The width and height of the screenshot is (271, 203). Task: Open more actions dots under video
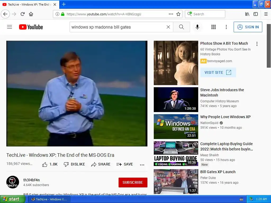point(142,165)
